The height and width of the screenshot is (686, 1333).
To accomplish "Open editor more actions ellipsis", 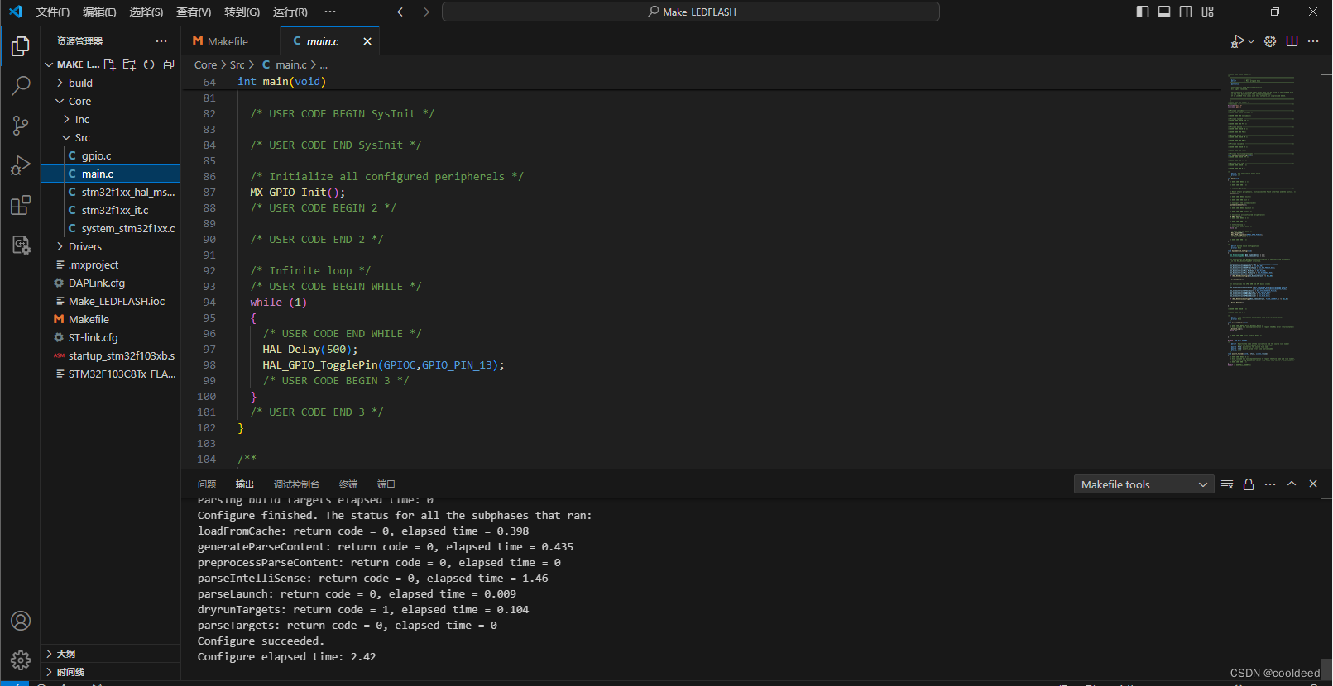I will point(1313,41).
